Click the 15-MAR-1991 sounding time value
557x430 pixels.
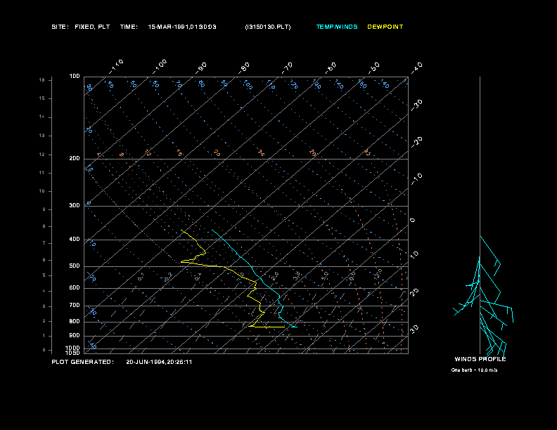coord(182,27)
